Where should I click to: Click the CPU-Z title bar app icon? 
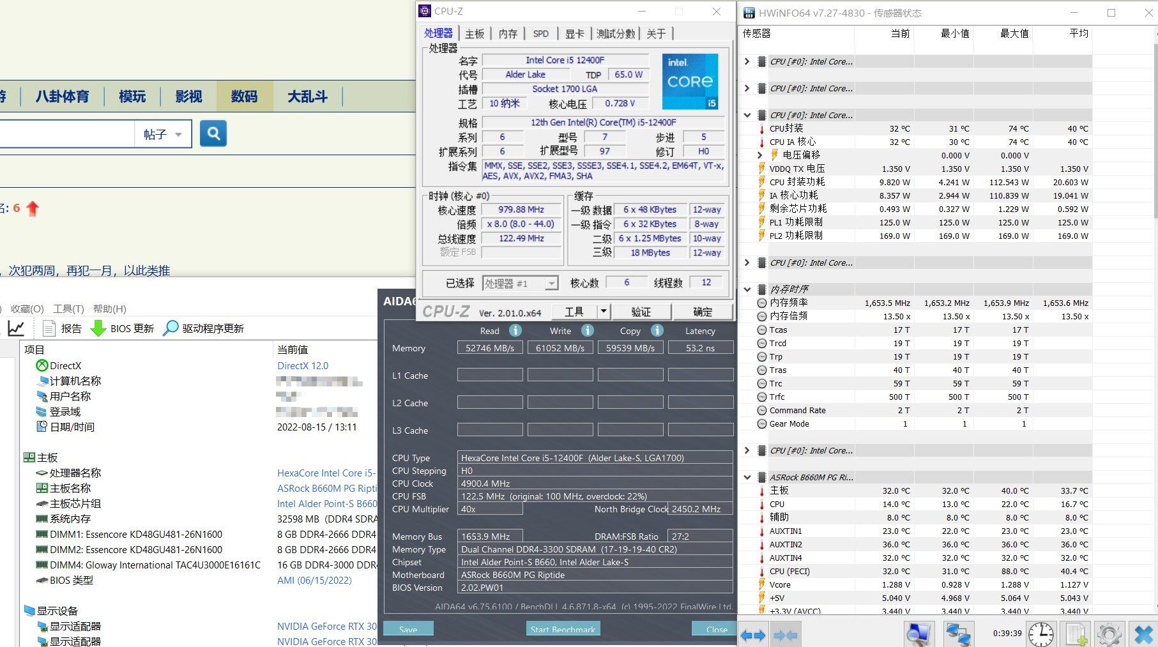(425, 11)
